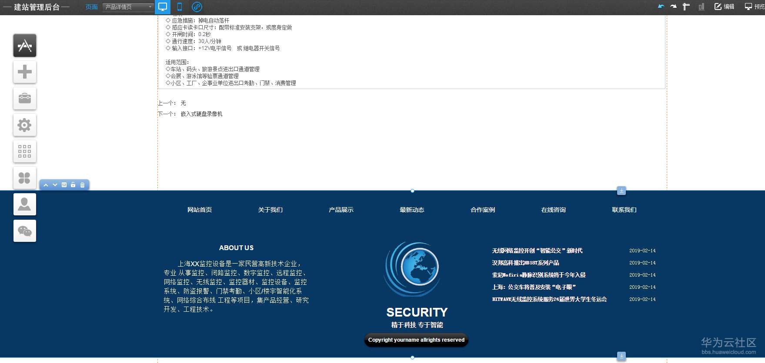
Task: Open 最新动态 footer menu item
Action: tap(412, 210)
